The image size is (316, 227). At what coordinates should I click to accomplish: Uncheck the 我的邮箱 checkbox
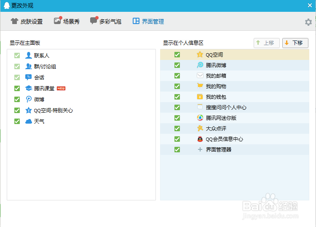coord(177,76)
